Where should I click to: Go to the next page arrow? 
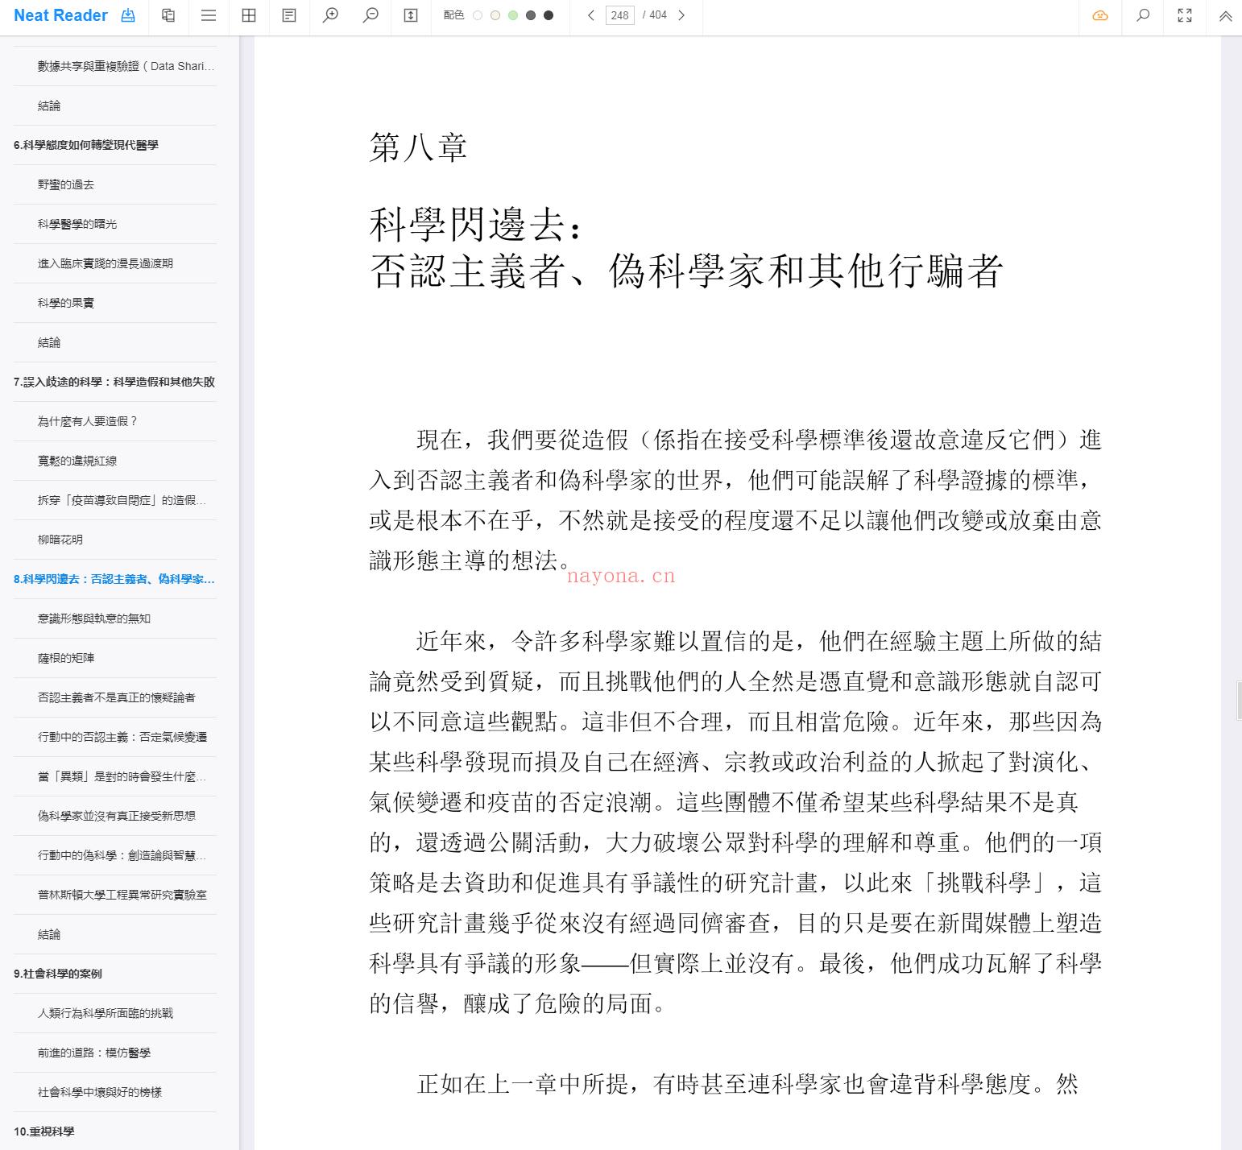tap(681, 15)
